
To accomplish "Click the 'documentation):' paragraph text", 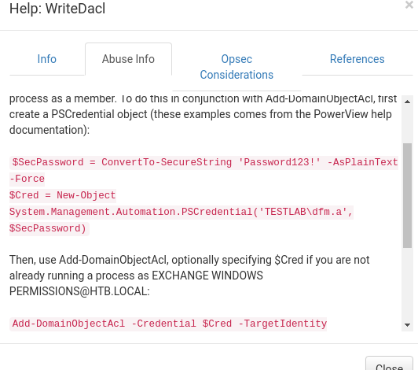I will coord(49,130).
